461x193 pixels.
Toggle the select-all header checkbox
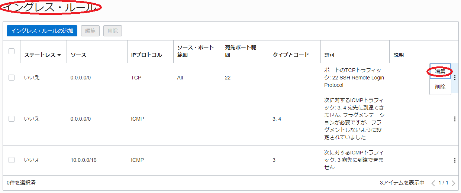(x=12, y=51)
